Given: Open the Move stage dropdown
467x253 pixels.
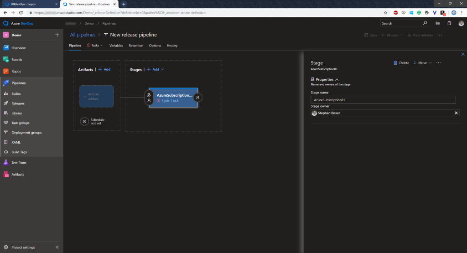Looking at the screenshot, I should click(x=422, y=63).
